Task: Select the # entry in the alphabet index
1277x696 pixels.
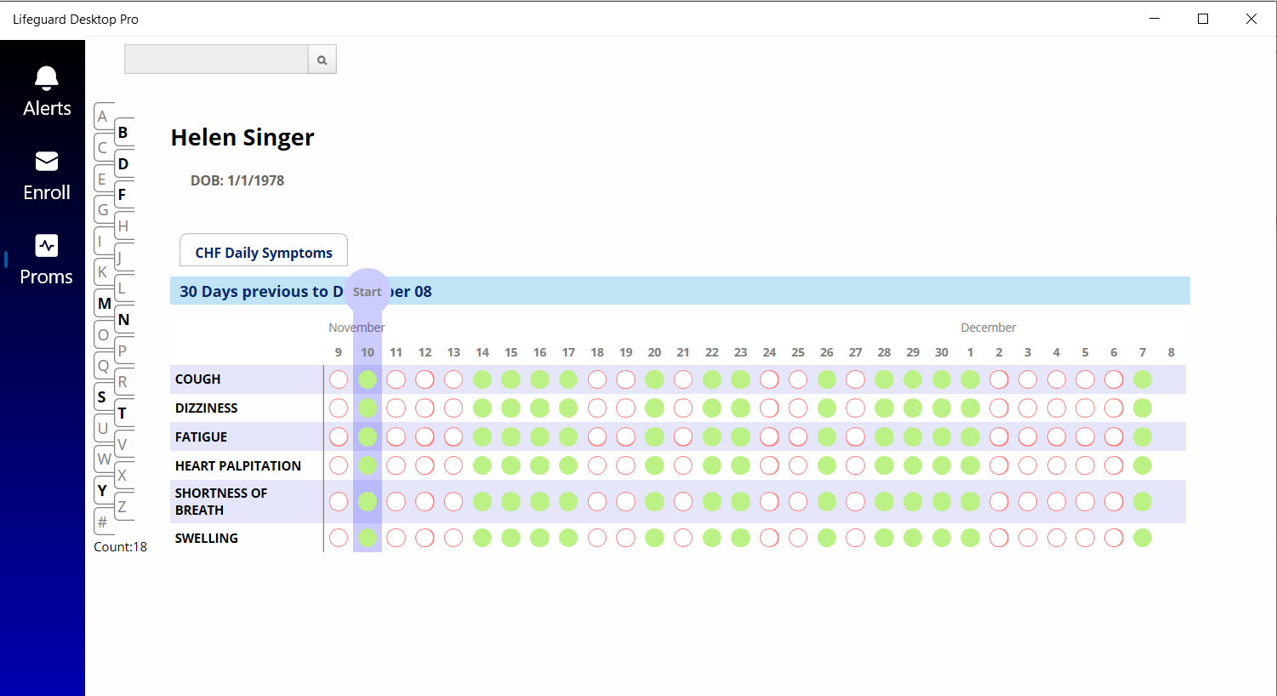Action: (x=104, y=521)
